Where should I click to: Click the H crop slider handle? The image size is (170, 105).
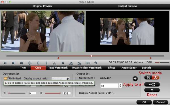coord(60,93)
